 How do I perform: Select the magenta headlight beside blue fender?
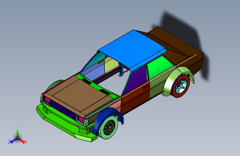click(81, 119)
